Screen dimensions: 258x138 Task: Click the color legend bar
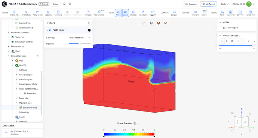pos(129,134)
